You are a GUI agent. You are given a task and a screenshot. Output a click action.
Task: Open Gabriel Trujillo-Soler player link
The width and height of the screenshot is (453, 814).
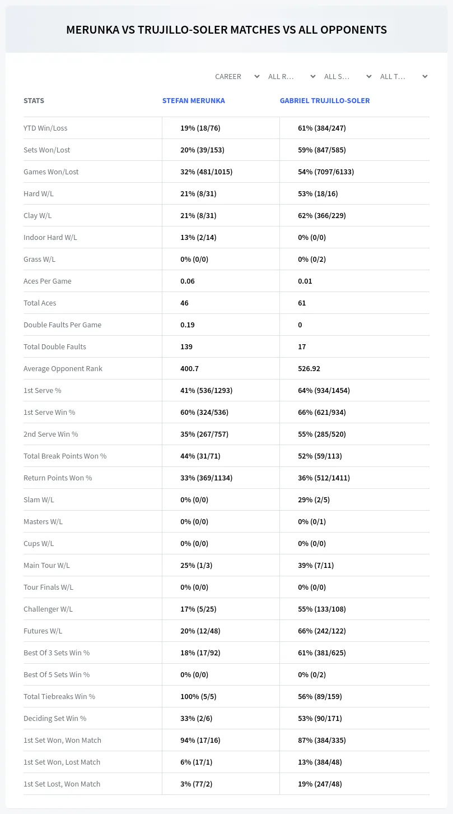[325, 101]
